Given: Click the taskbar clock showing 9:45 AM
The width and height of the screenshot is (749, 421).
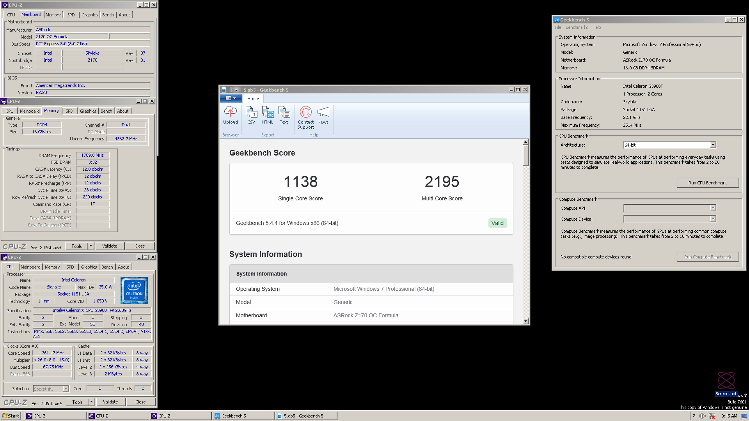Looking at the screenshot, I should tap(729, 416).
